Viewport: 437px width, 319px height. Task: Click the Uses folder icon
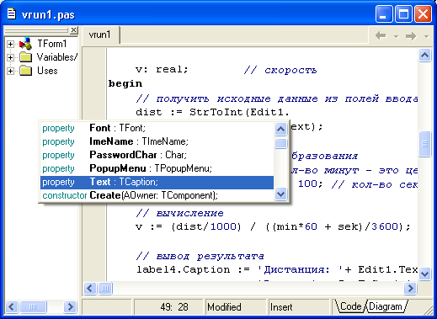tap(26, 71)
